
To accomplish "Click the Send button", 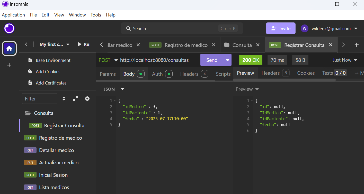I will (x=212, y=60).
